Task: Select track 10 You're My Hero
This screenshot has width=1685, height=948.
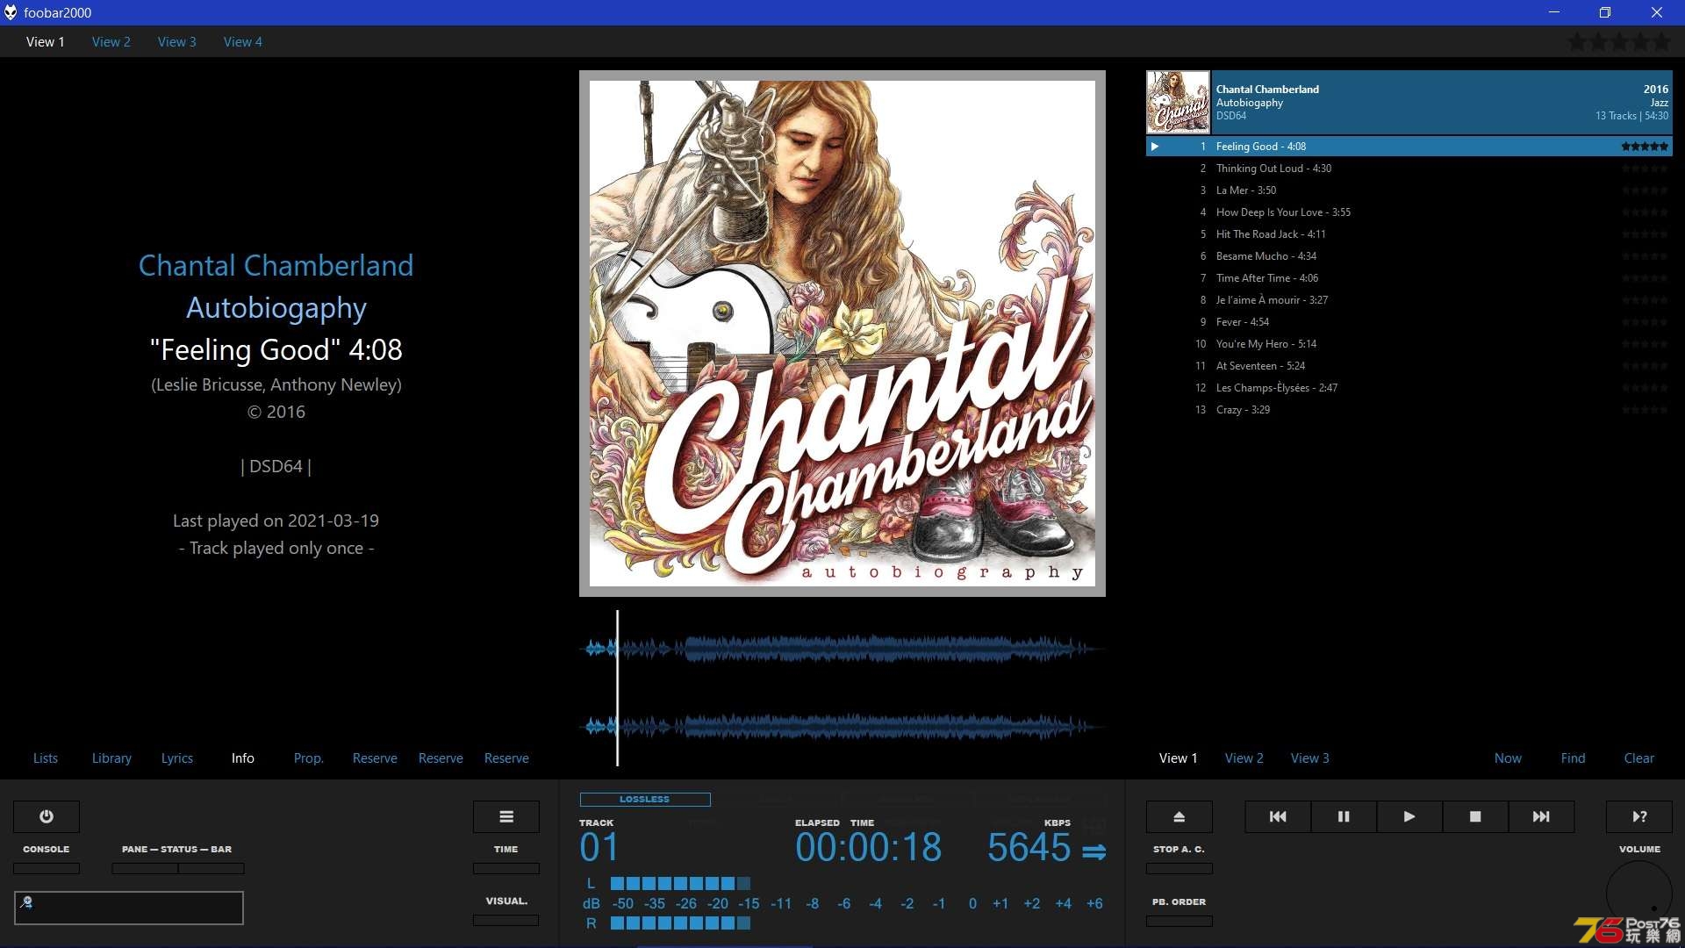Action: 1409,344
